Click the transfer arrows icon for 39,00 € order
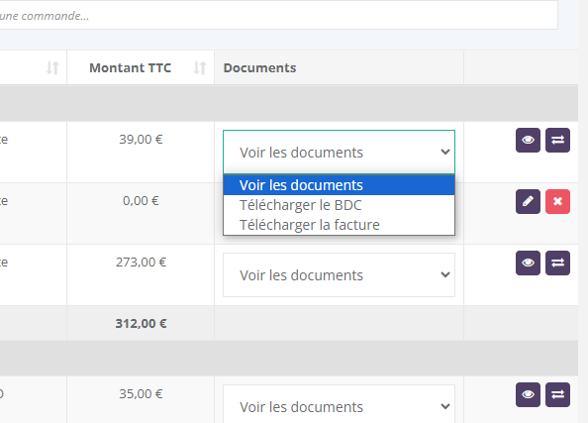The height and width of the screenshot is (423, 588). click(557, 140)
